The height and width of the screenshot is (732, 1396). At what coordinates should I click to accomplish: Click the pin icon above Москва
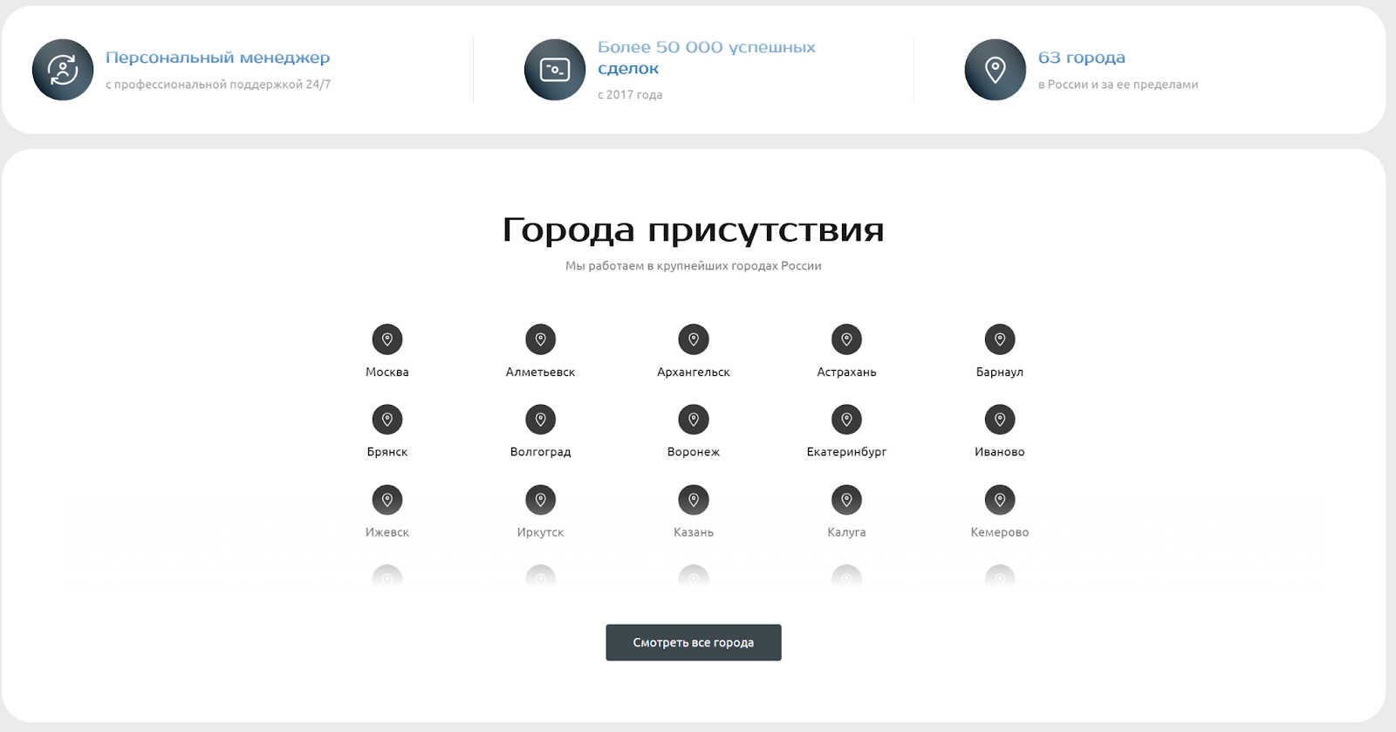point(387,339)
